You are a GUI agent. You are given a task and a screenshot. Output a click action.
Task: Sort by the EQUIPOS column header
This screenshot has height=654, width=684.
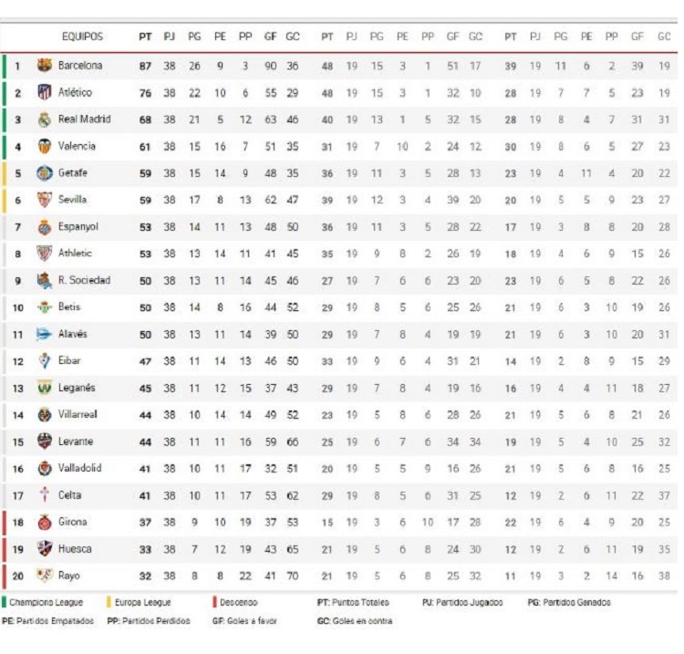click(x=82, y=36)
